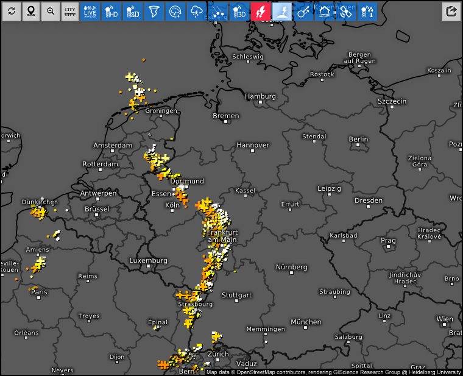The image size is (463, 376).
Task: Click the Hamburg city label
Action: (x=260, y=96)
